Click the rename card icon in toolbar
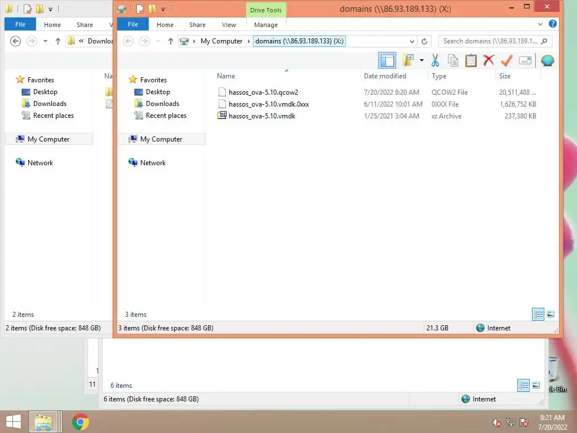This screenshot has width=577, height=433. [525, 60]
